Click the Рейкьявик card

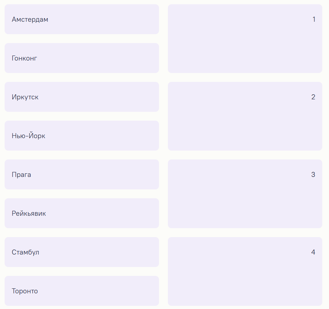(81, 213)
